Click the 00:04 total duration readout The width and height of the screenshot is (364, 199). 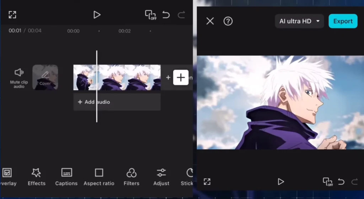pos(34,31)
